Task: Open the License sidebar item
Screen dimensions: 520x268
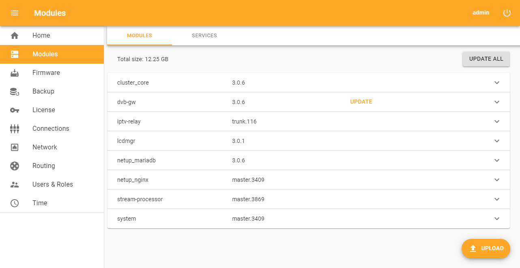Action: tap(52, 110)
